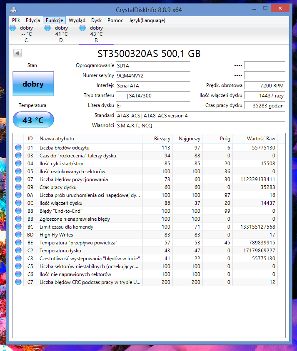
Task: Select drive C: with no temperature reading
Action: (x=26, y=34)
